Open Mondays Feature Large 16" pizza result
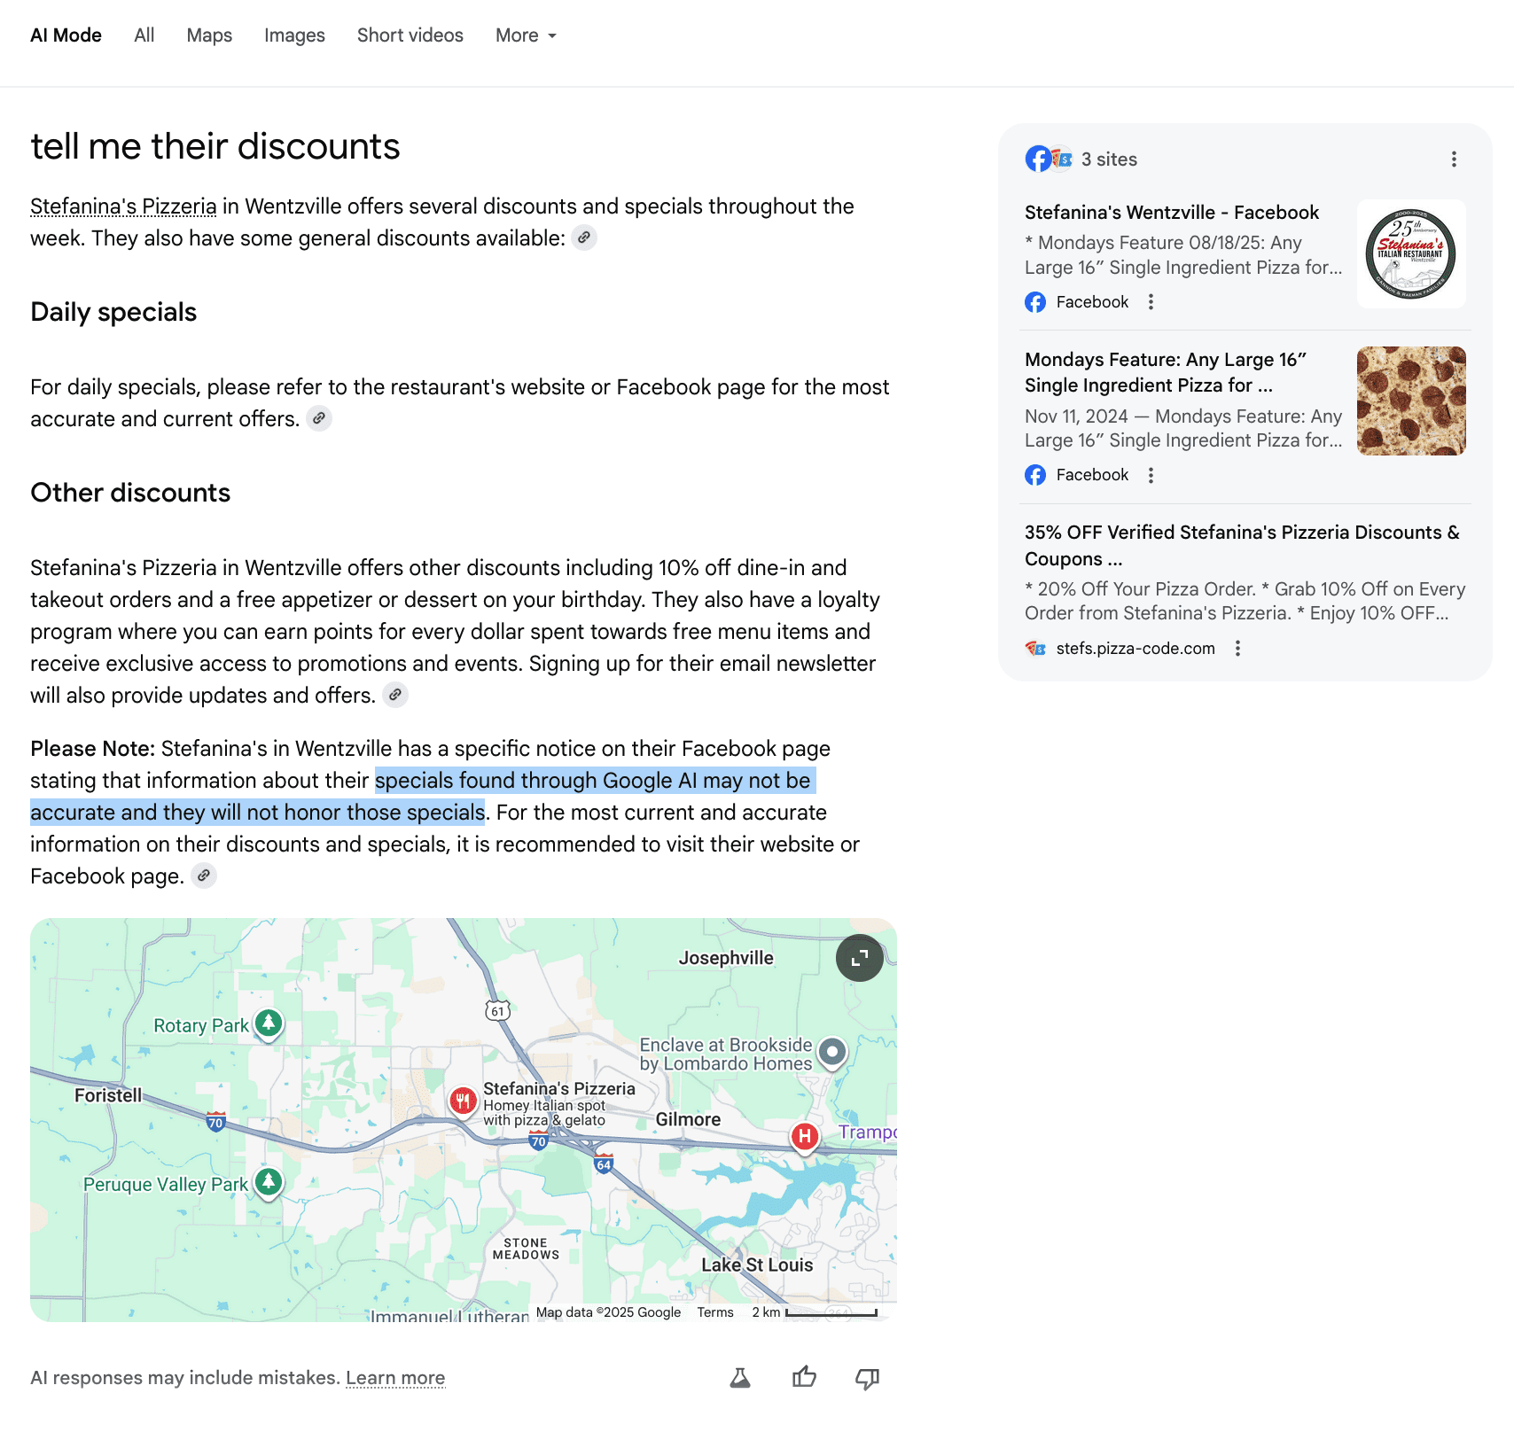Screen dimensions: 1514x1432 tap(1166, 372)
